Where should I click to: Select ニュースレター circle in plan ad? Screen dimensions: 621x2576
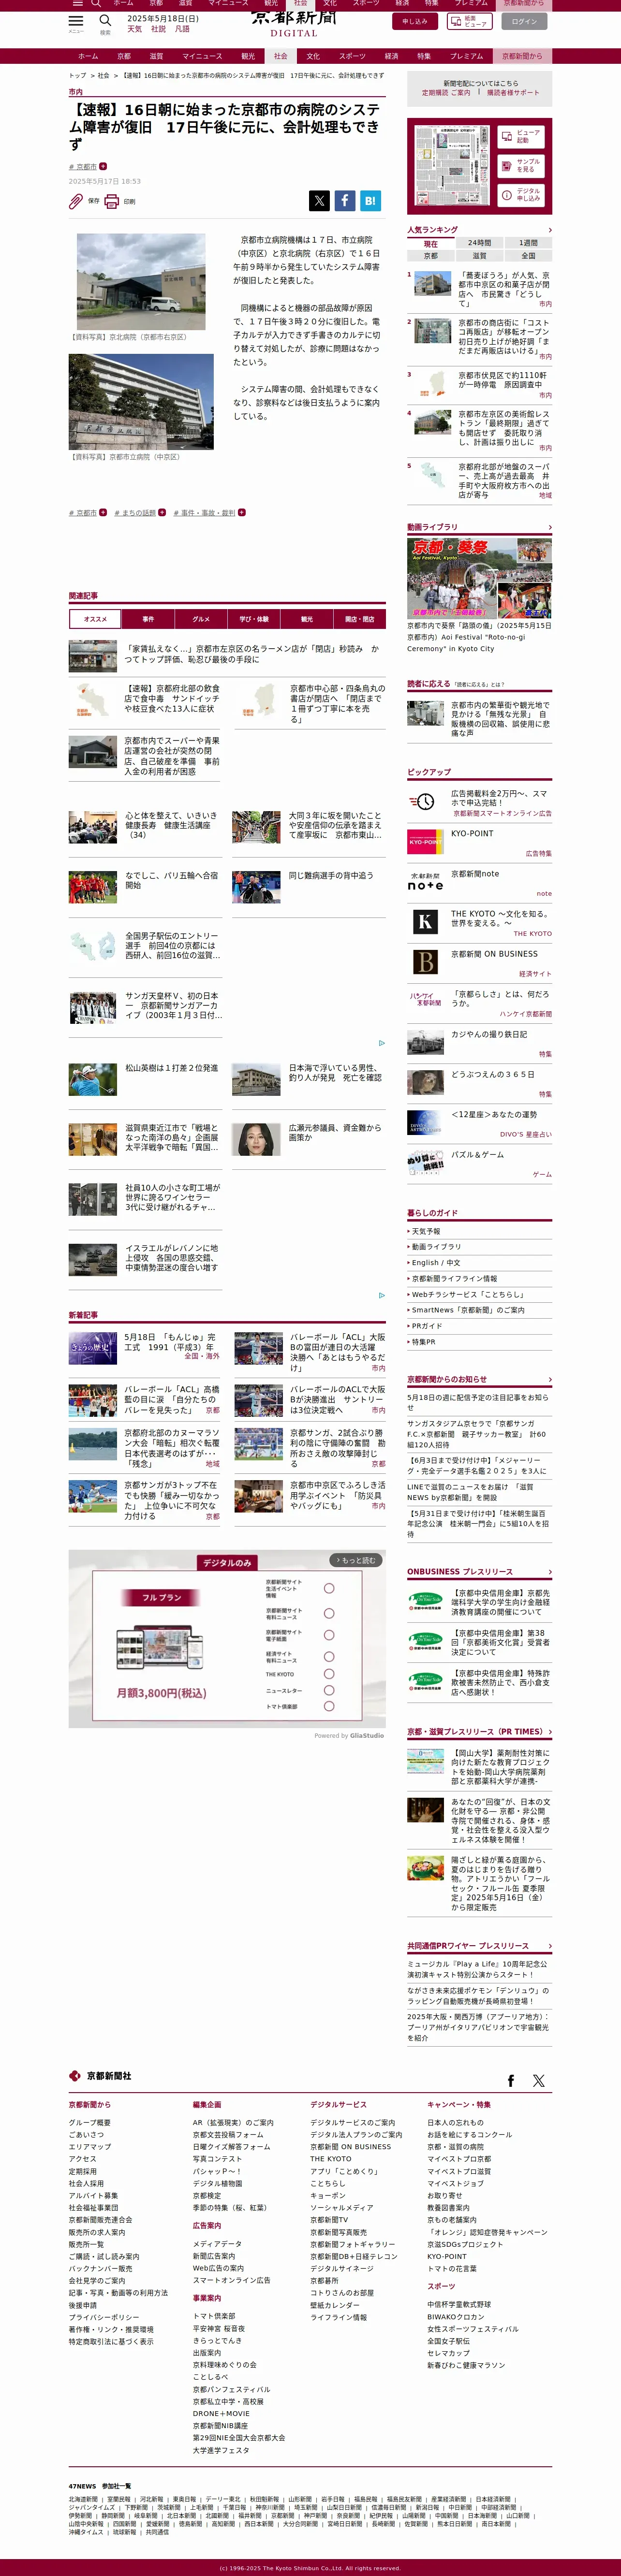[329, 1690]
